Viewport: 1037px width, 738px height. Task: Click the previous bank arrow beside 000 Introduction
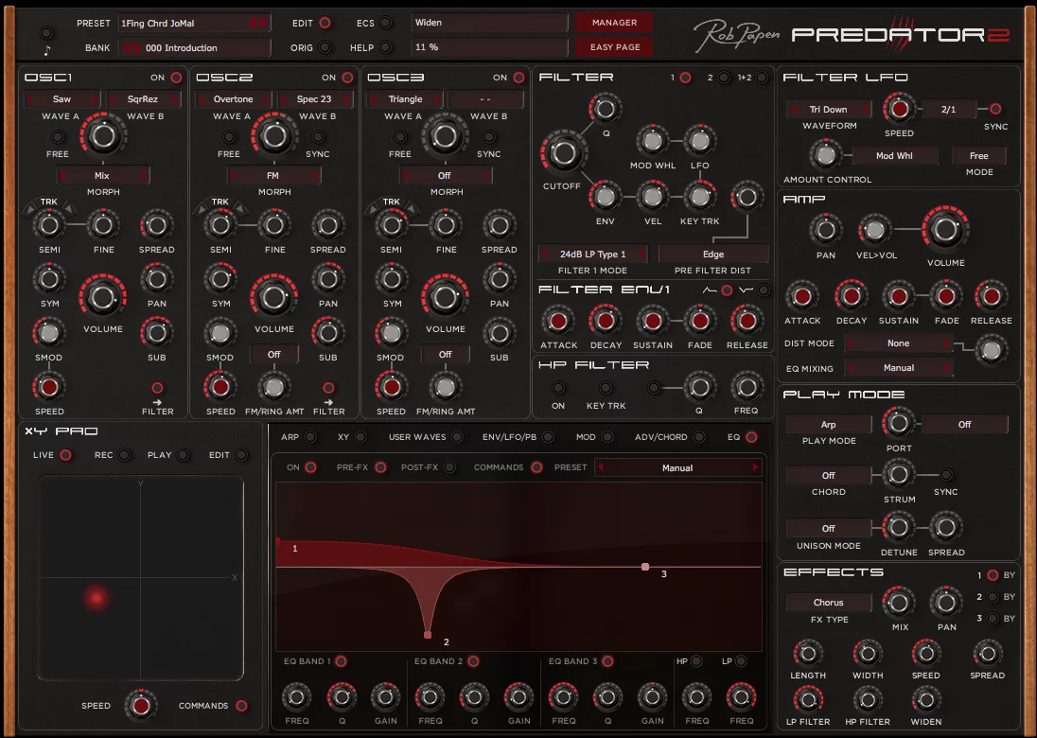click(x=127, y=47)
